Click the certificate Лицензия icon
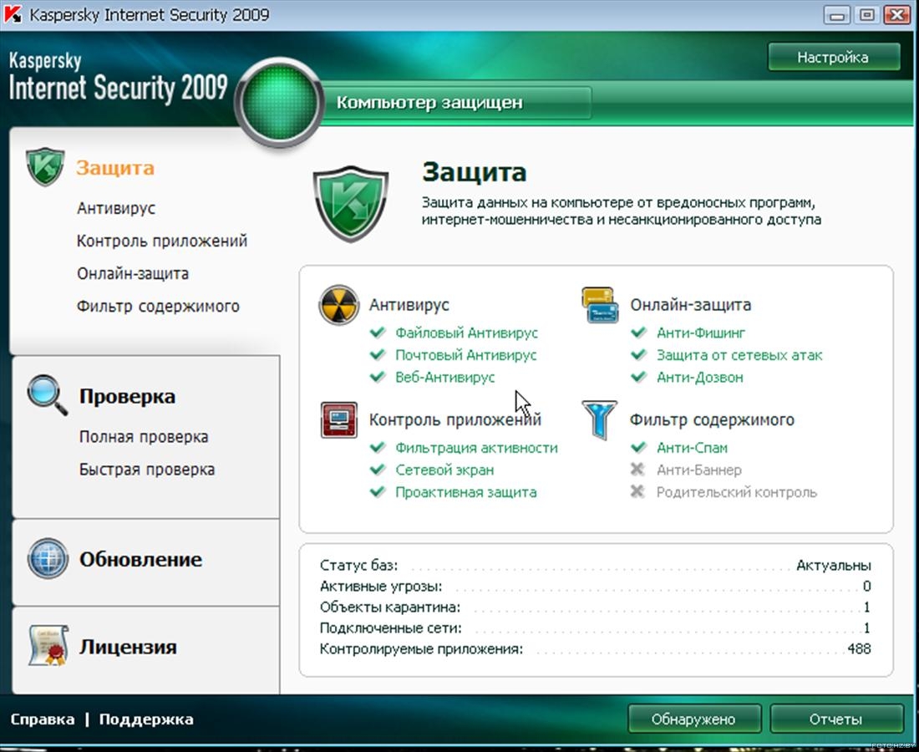The image size is (919, 752). [x=48, y=645]
